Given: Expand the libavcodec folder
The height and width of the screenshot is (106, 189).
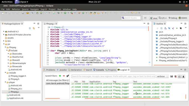Looking at the screenshot, I should coord(8,54).
